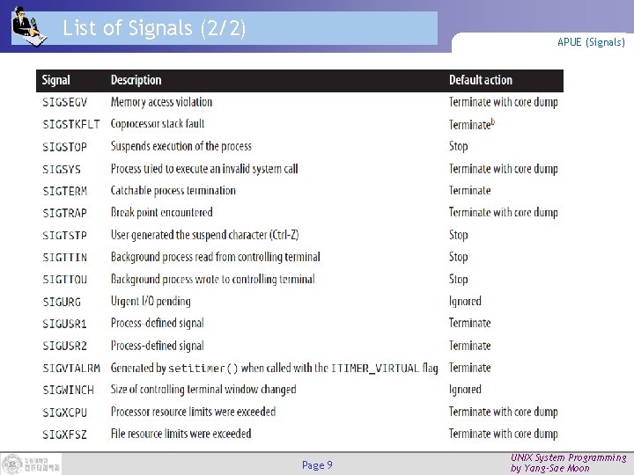Click the SIGTERM signal name
The width and height of the screenshot is (634, 475).
65,191
